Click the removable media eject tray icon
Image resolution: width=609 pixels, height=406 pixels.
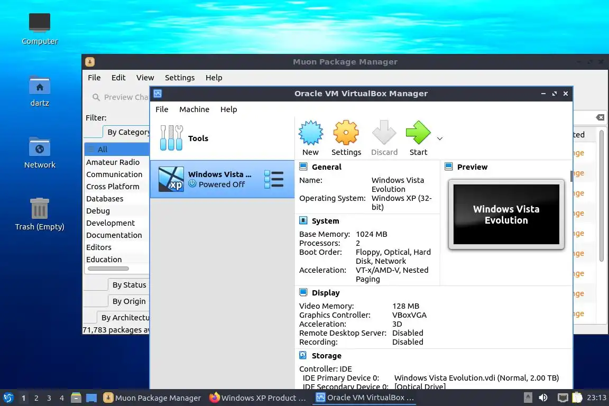click(528, 398)
